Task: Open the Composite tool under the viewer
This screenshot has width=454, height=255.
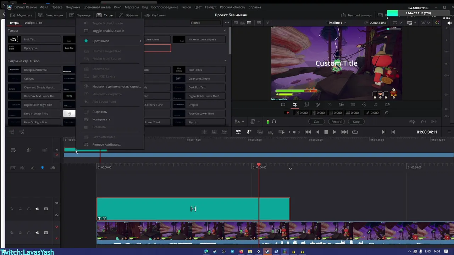Action: pos(318,104)
